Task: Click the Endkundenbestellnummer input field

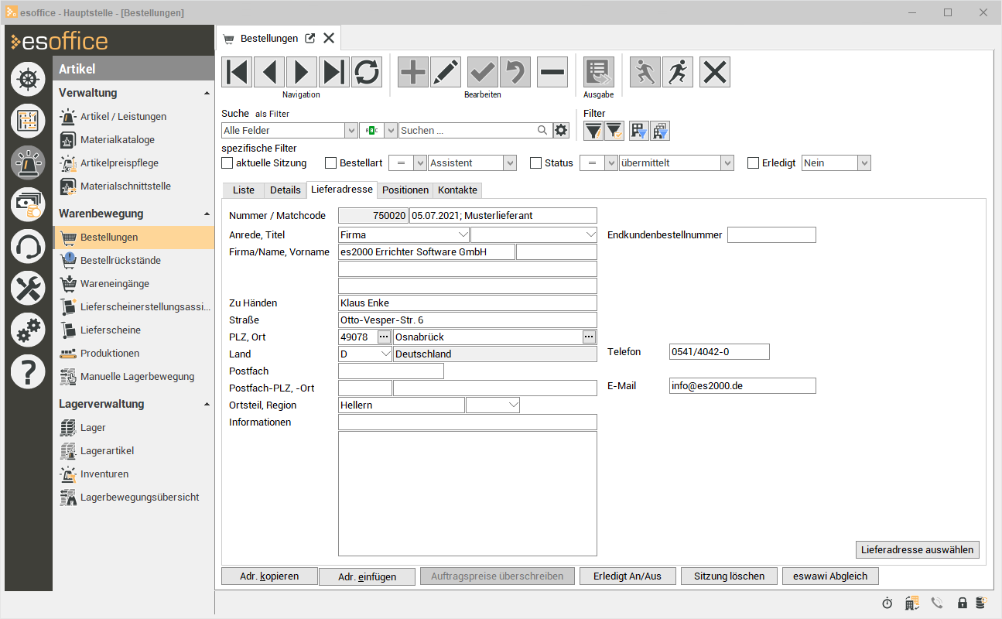Action: (771, 234)
